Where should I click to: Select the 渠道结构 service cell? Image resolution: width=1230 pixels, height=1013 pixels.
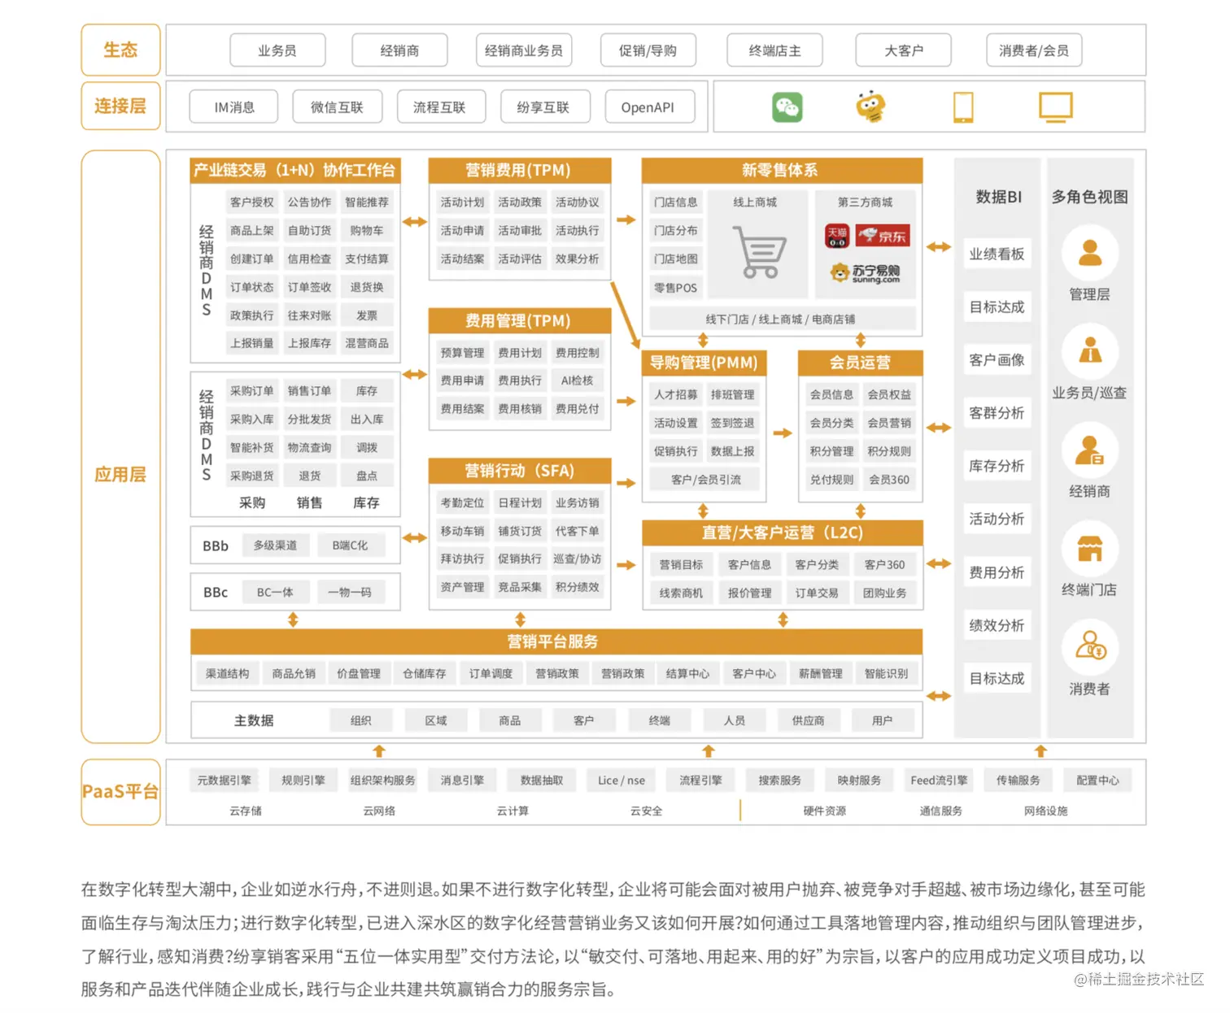tap(228, 673)
